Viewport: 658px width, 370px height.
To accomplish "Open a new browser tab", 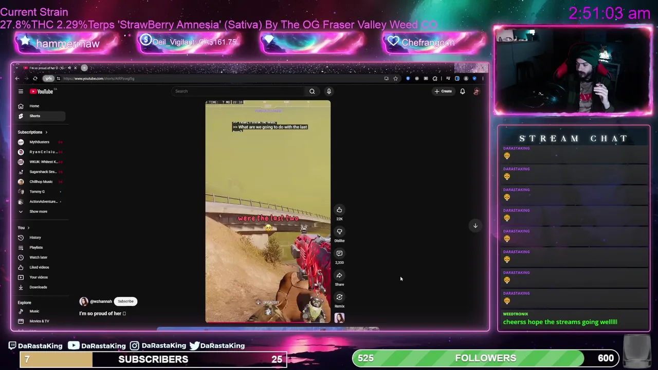I will tap(84, 68).
